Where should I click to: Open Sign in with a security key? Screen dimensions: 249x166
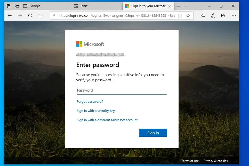click(x=96, y=111)
